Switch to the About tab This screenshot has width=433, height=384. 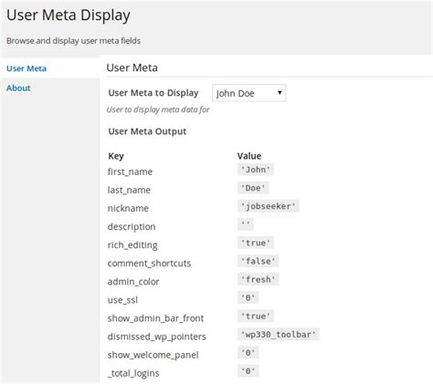[18, 88]
